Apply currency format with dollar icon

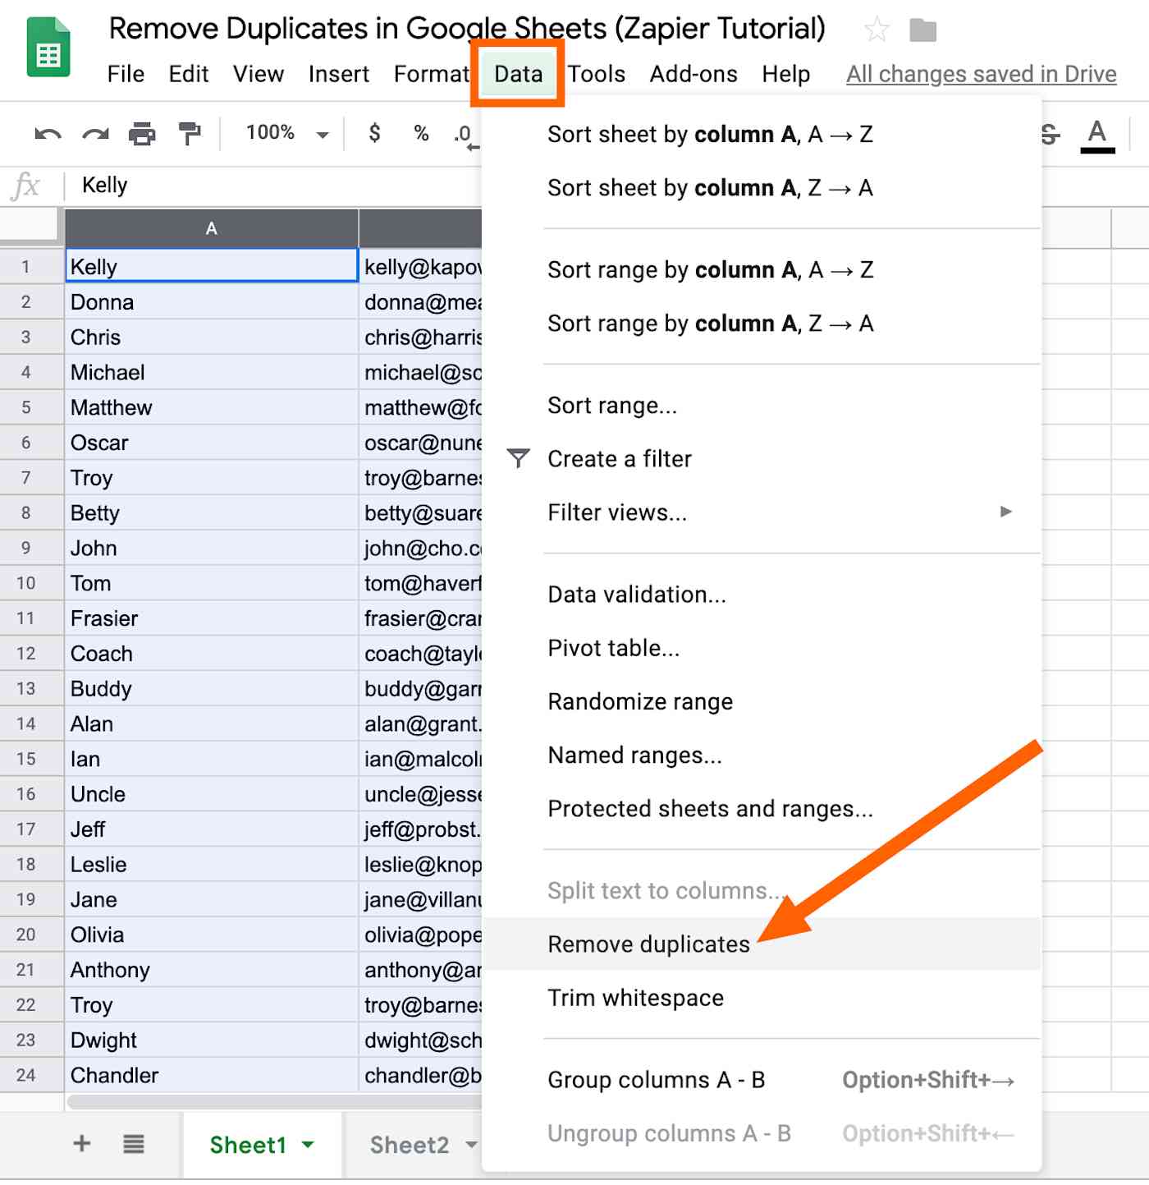click(x=374, y=133)
